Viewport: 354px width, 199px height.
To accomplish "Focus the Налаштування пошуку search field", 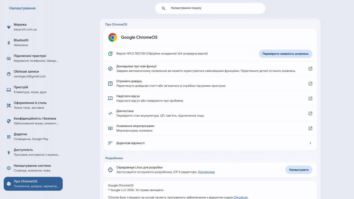I will [210, 8].
